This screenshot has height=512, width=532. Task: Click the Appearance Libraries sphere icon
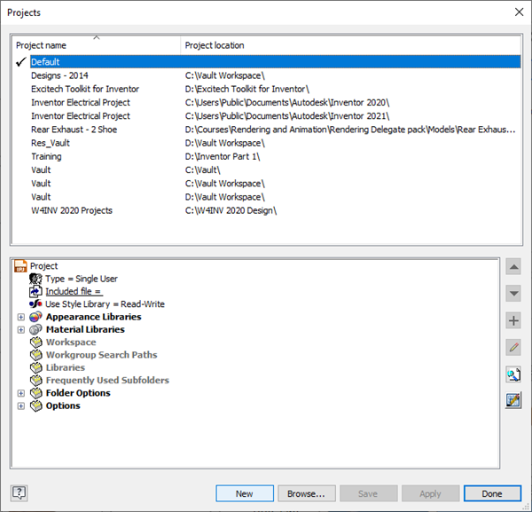[x=35, y=317]
